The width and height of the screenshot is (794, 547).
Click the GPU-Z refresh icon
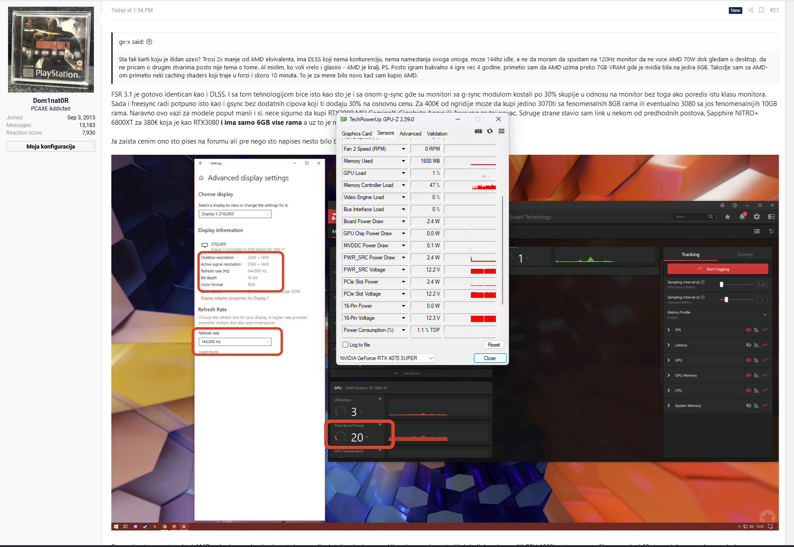(490, 131)
